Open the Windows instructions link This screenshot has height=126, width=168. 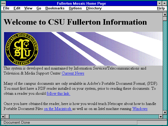[x=140, y=109]
